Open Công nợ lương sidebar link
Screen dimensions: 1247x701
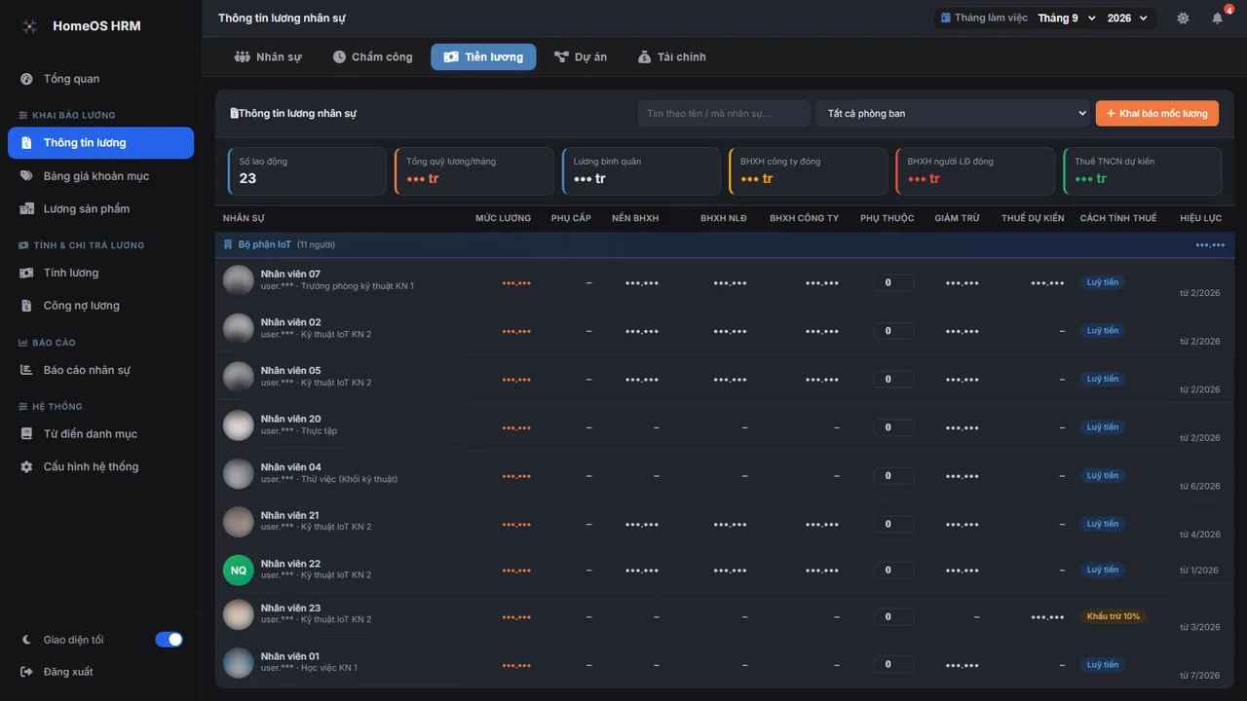(x=81, y=306)
